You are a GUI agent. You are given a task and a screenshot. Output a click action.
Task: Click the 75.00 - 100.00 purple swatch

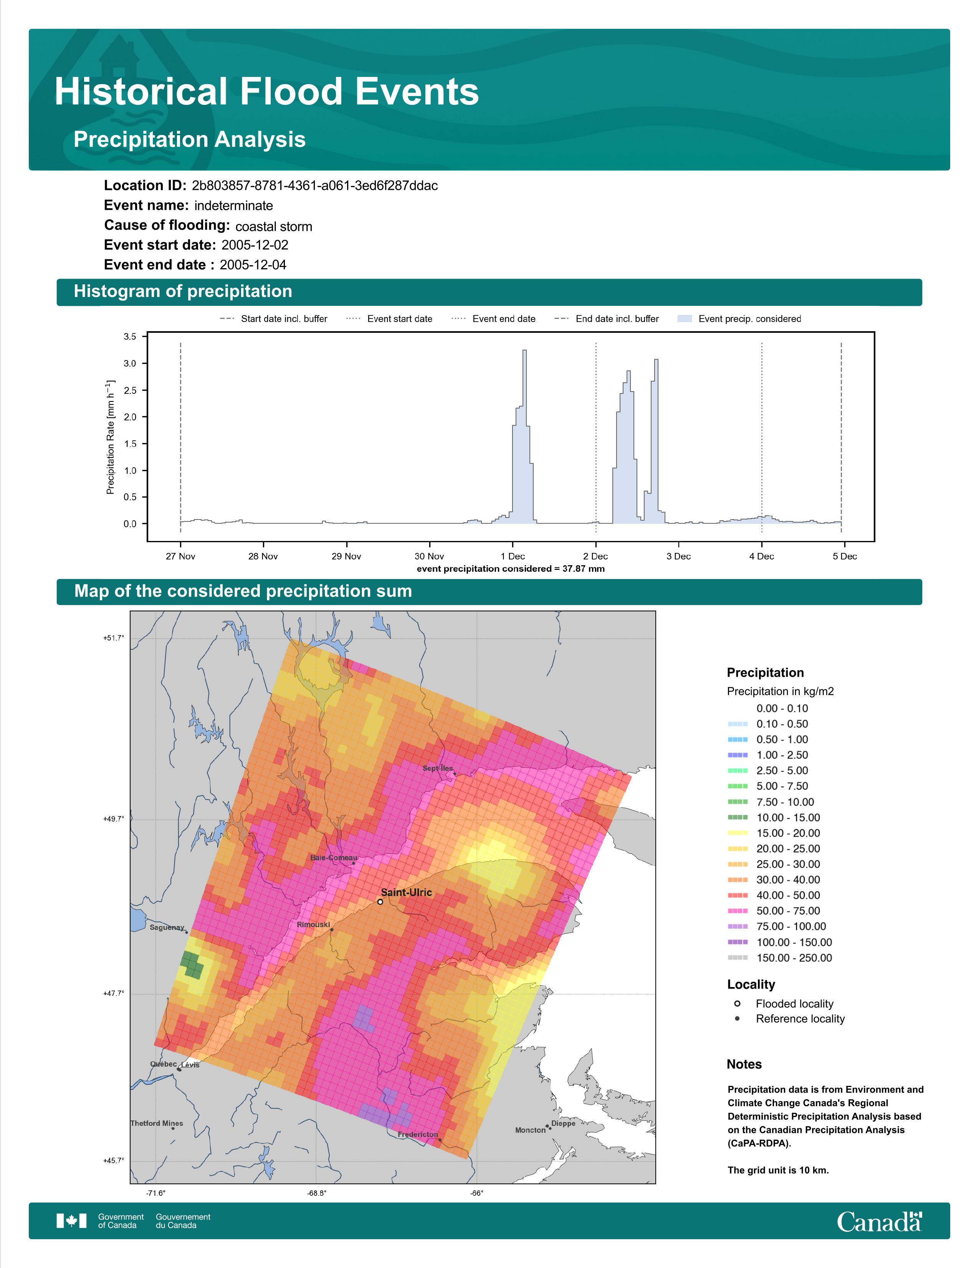point(738,927)
